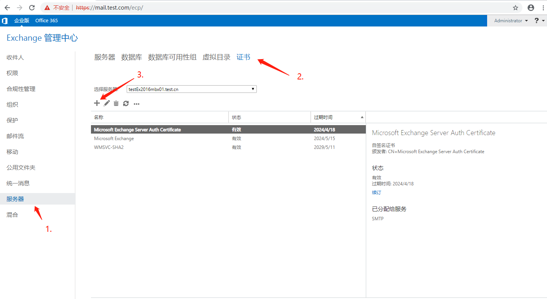The width and height of the screenshot is (547, 299).
Task: Select the WMSVC-SHA2 certificate row
Action: (228, 147)
